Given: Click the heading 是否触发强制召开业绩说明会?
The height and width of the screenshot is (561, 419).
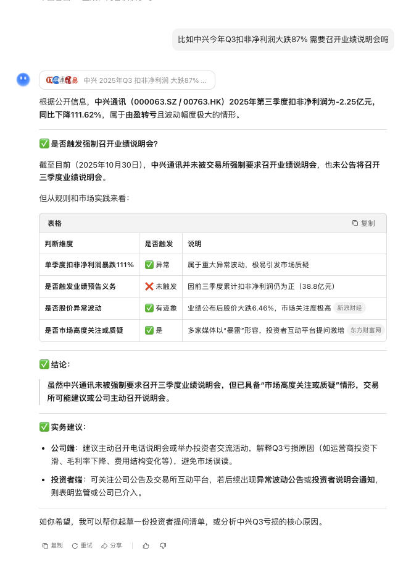Looking at the screenshot, I should [99, 144].
